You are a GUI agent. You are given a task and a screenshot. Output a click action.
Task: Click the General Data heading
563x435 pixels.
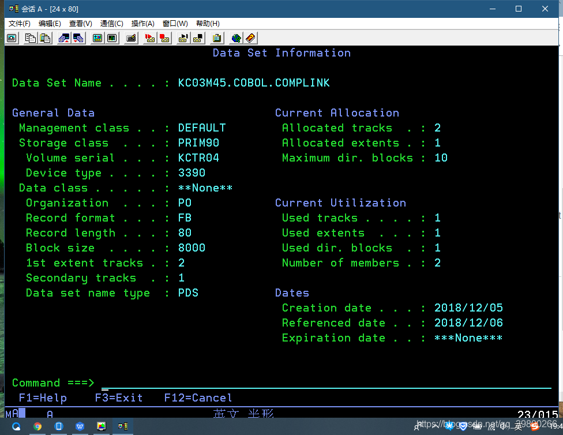point(54,113)
